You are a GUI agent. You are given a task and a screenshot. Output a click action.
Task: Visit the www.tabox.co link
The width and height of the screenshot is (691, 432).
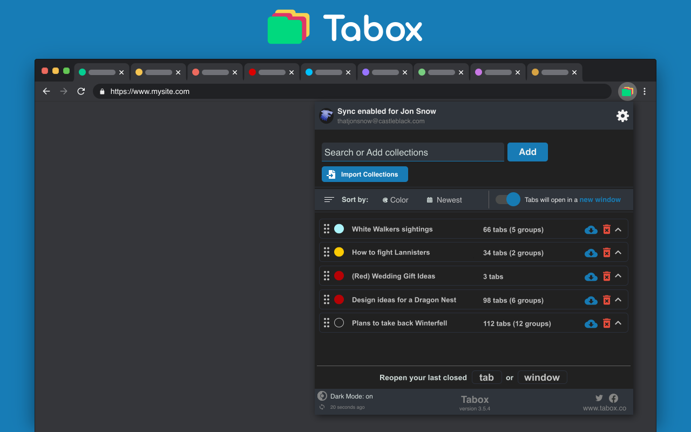(604, 408)
